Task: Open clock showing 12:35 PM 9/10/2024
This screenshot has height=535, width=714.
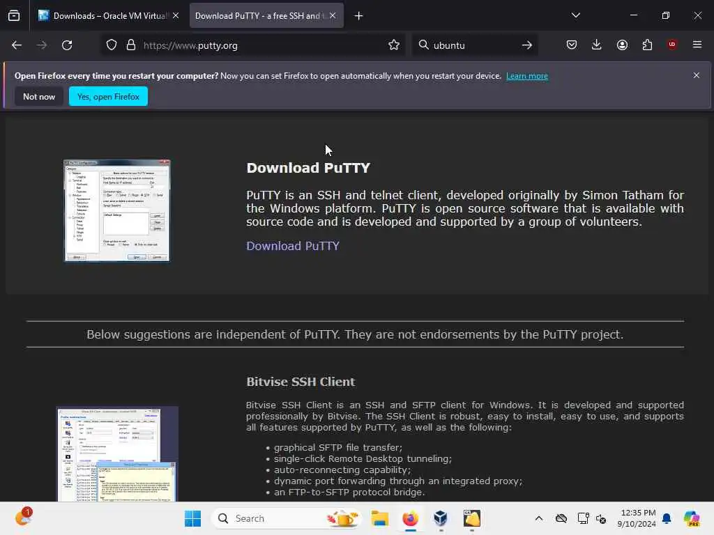Action: (636, 518)
